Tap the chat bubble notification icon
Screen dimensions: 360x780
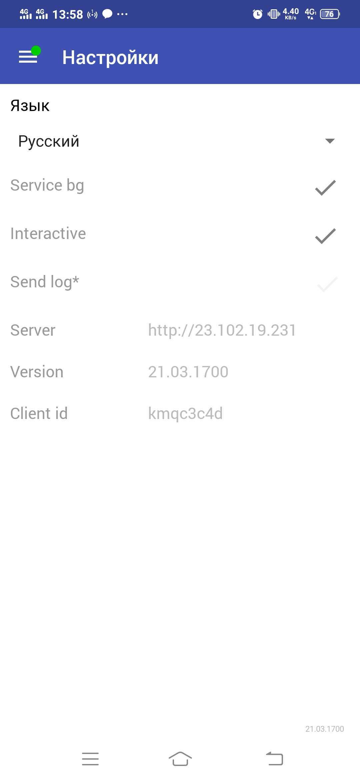(x=107, y=14)
